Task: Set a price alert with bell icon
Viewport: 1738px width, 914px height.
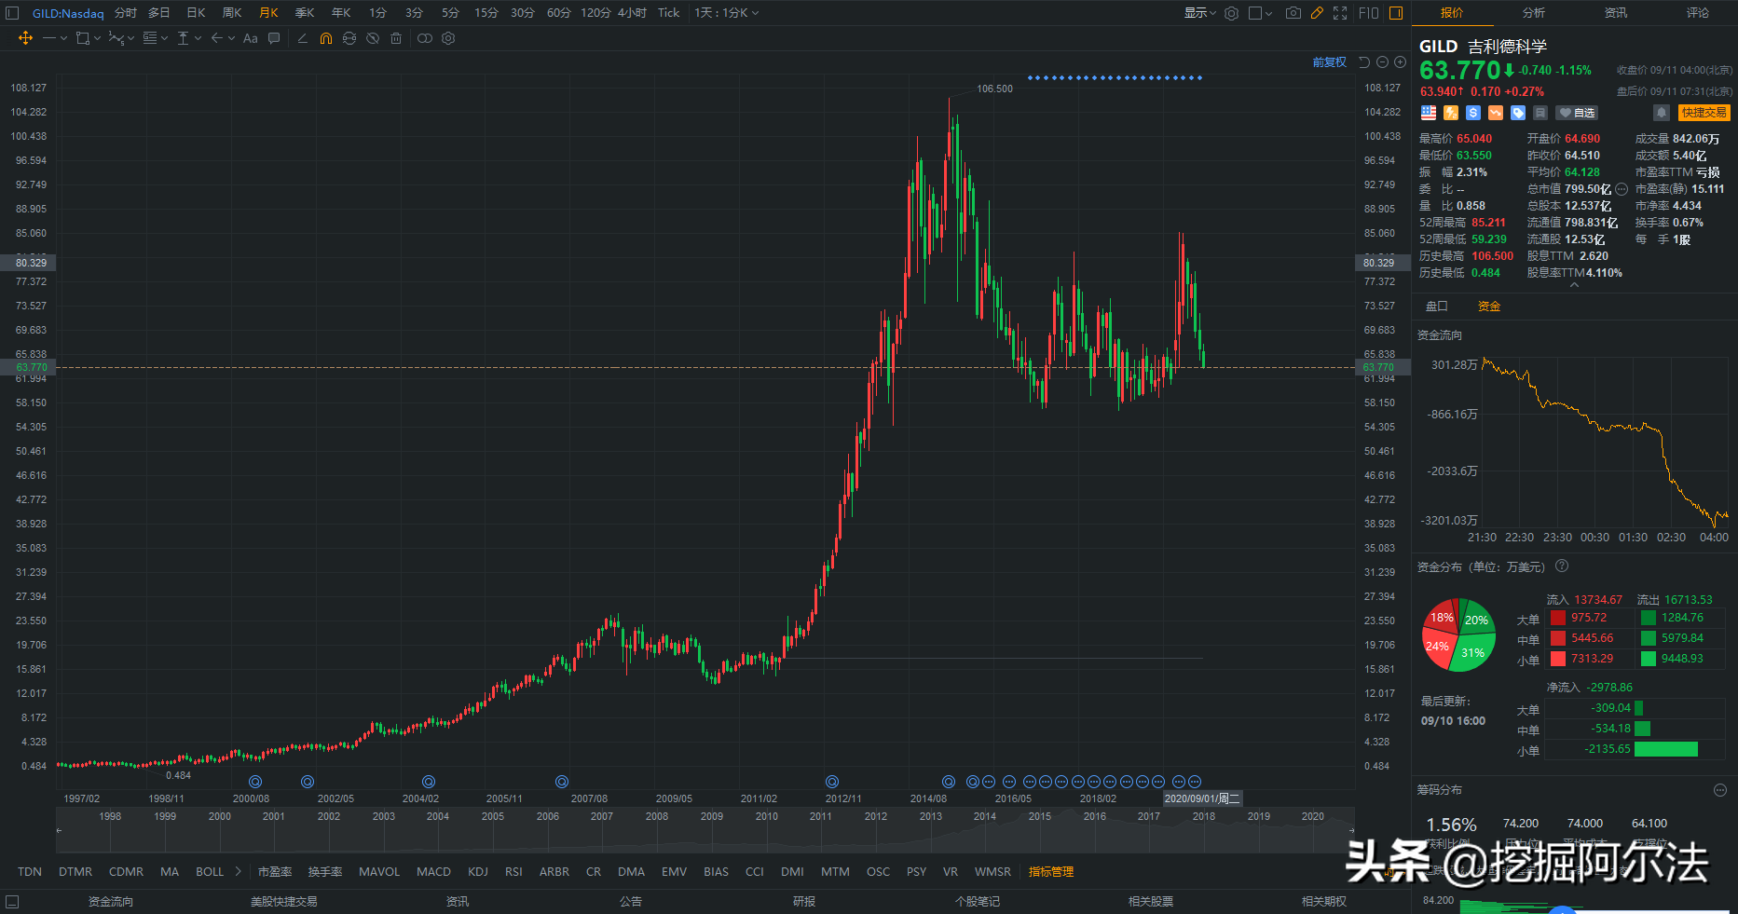Action: pos(1661,113)
